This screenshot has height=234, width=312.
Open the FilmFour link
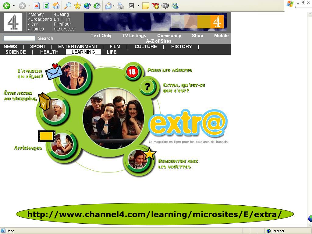point(62,24)
